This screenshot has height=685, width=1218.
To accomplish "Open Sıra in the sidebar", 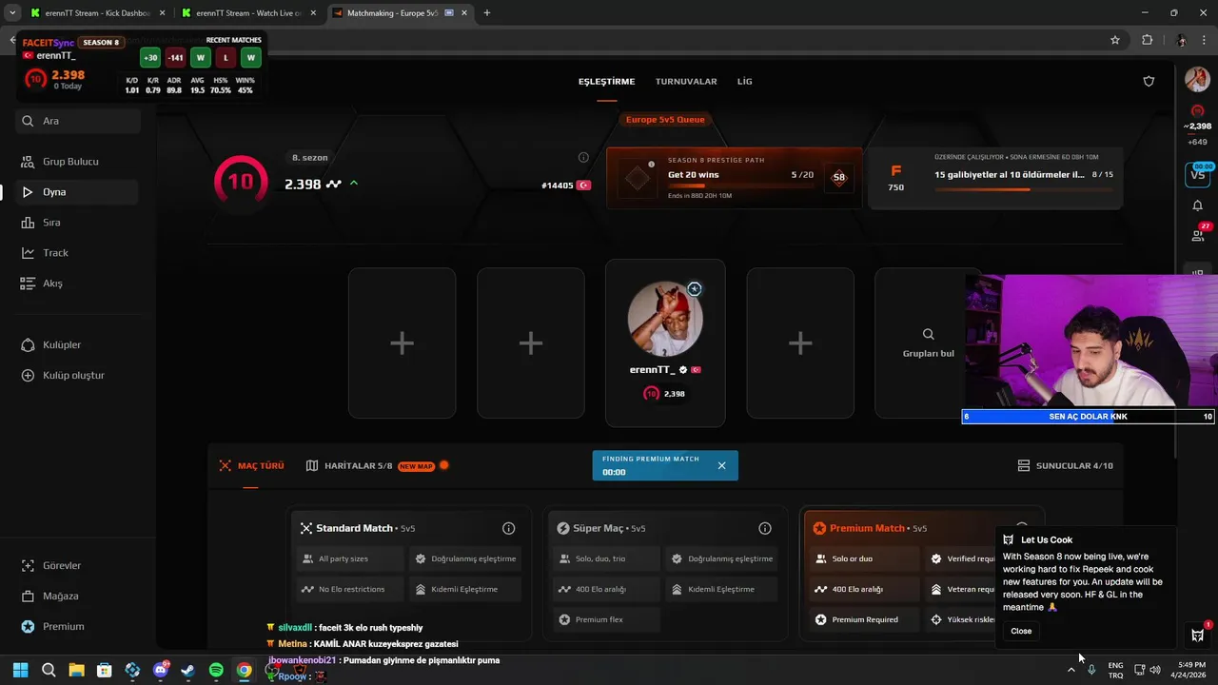I will 78,223.
